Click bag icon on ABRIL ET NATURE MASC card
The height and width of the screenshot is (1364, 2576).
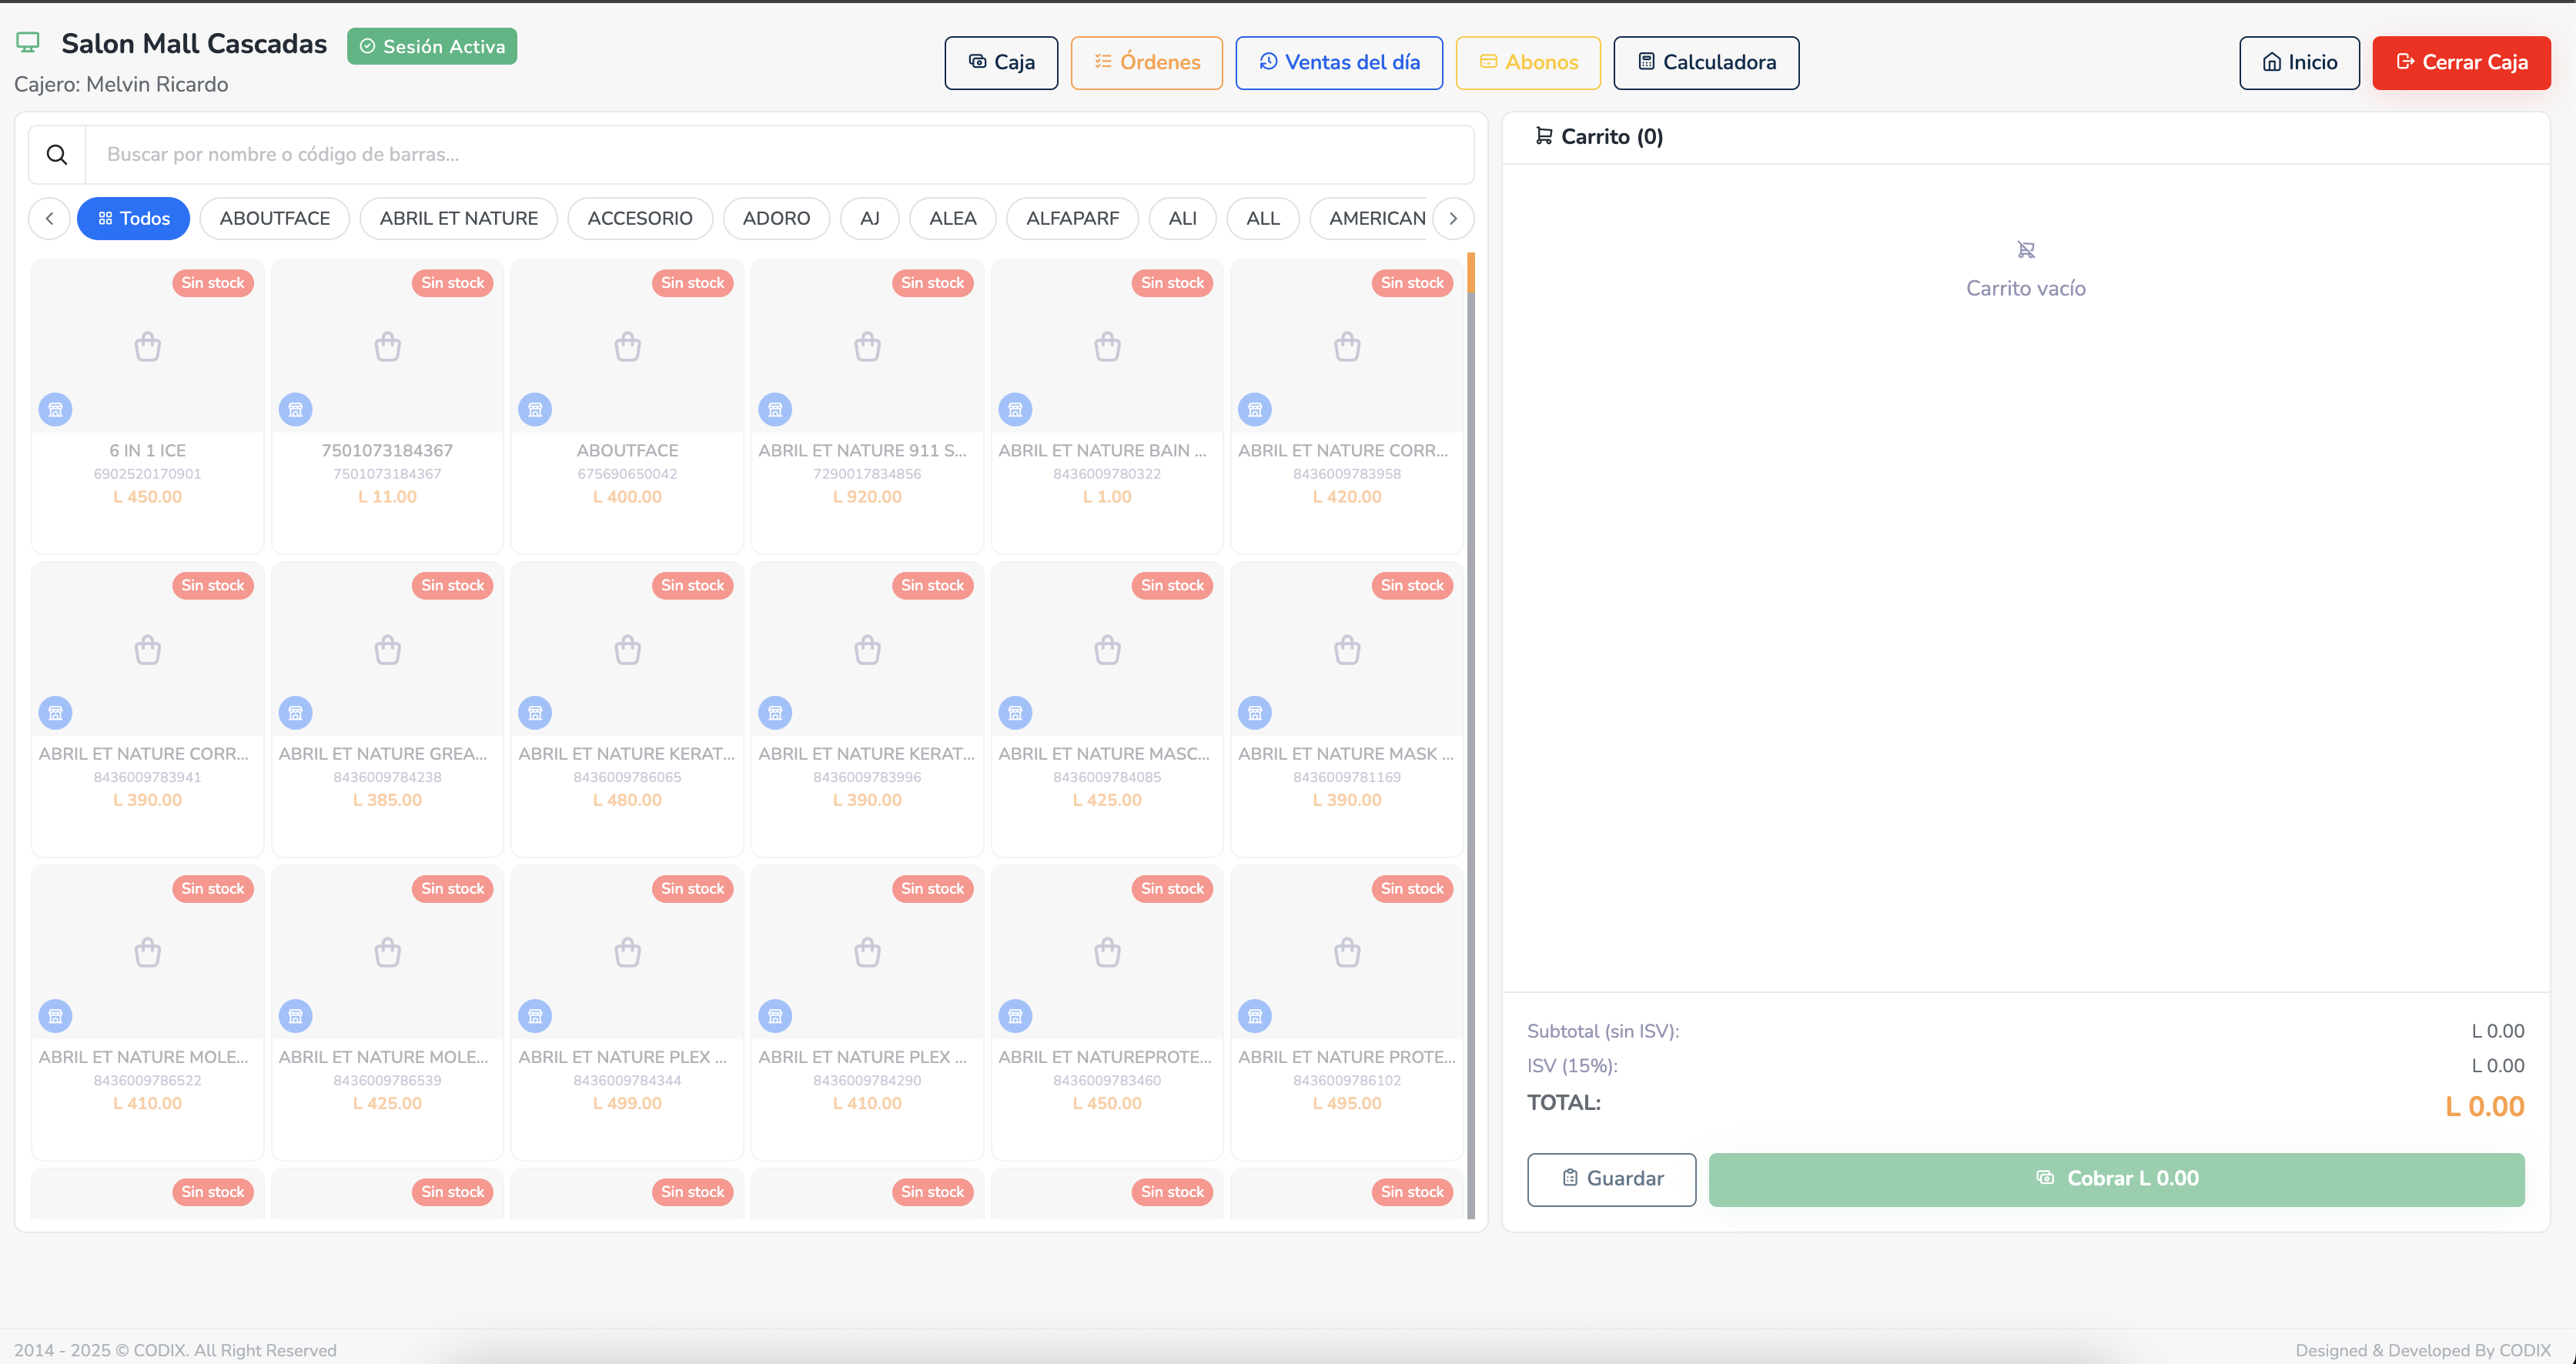1108,650
